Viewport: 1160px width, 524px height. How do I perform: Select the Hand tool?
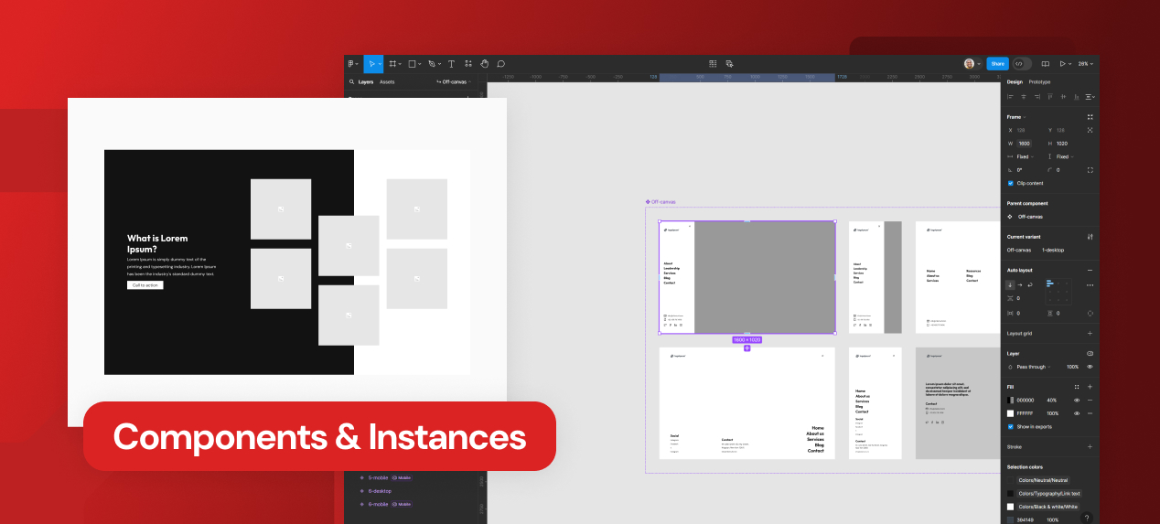pos(484,64)
